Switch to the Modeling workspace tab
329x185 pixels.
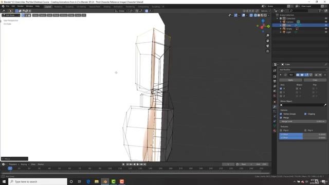tap(58, 7)
